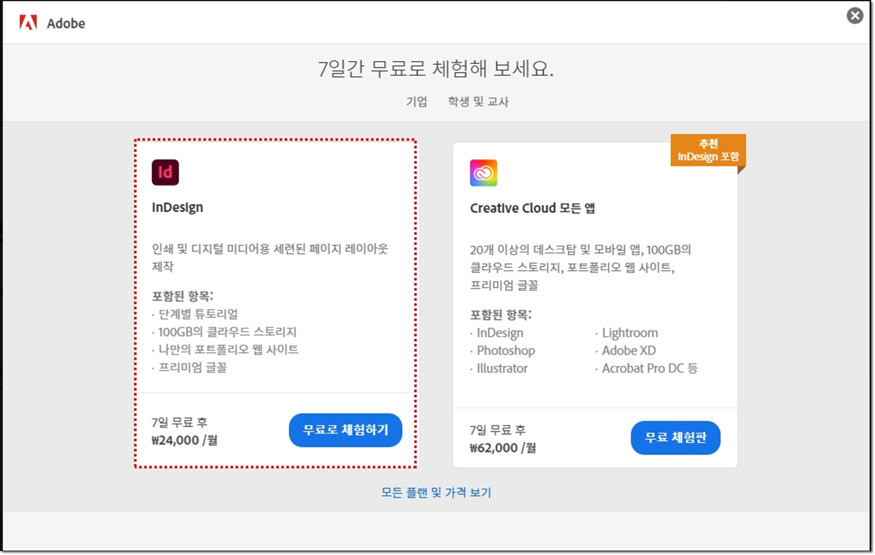This screenshot has height=555, width=875.
Task: Click the Adobe brand name text
Action: click(x=66, y=23)
